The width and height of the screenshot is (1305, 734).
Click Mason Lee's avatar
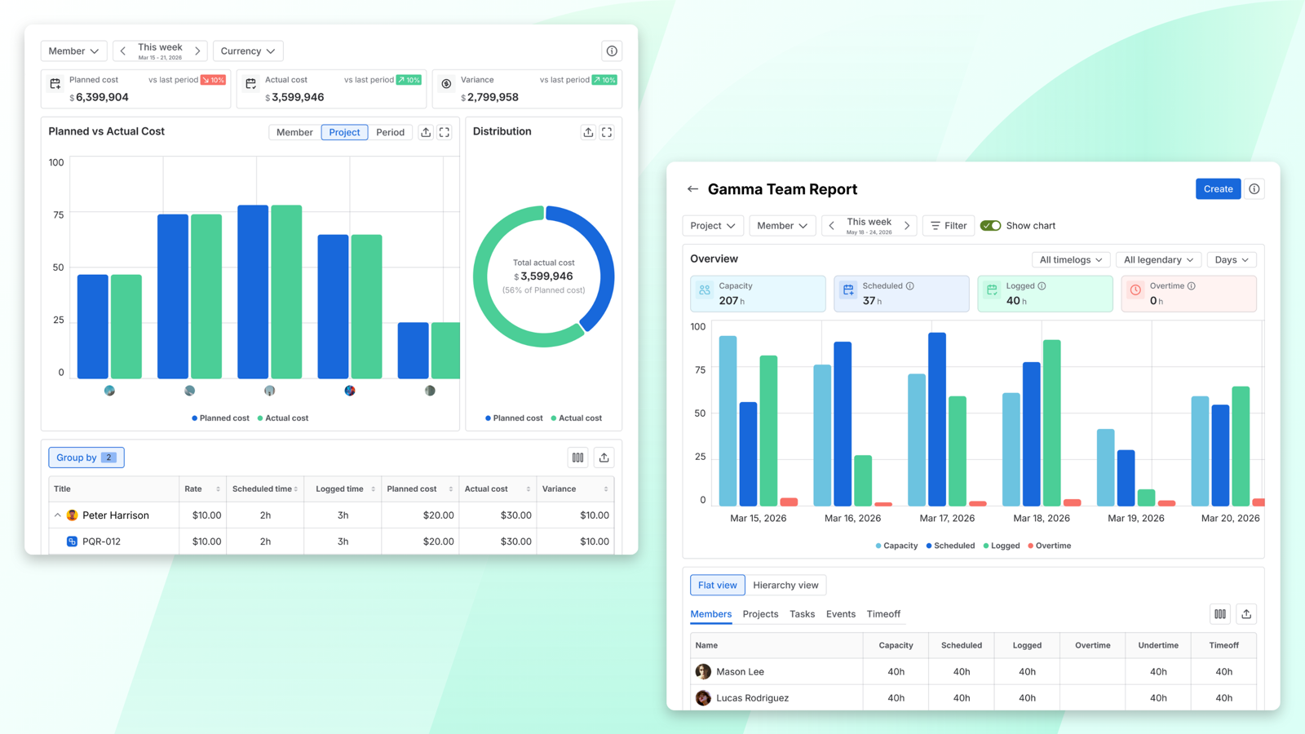703,672
